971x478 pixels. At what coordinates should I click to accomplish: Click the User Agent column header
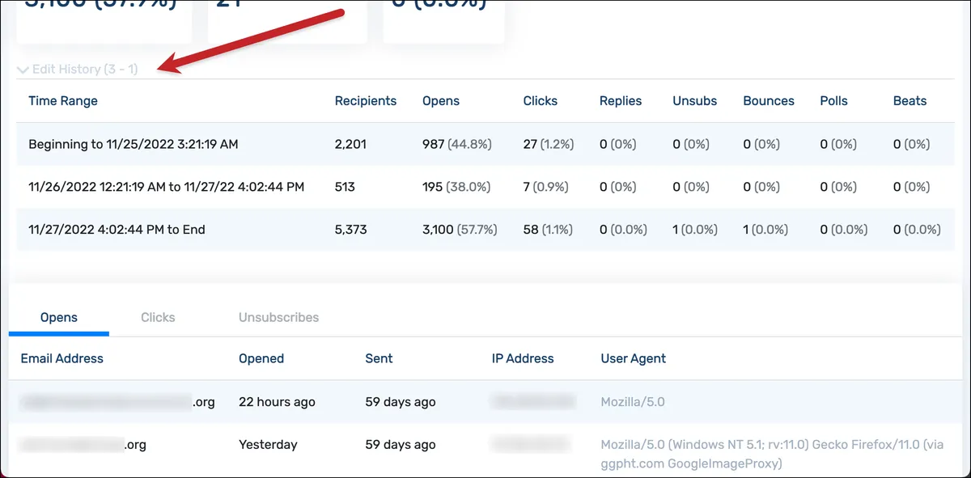(x=634, y=358)
